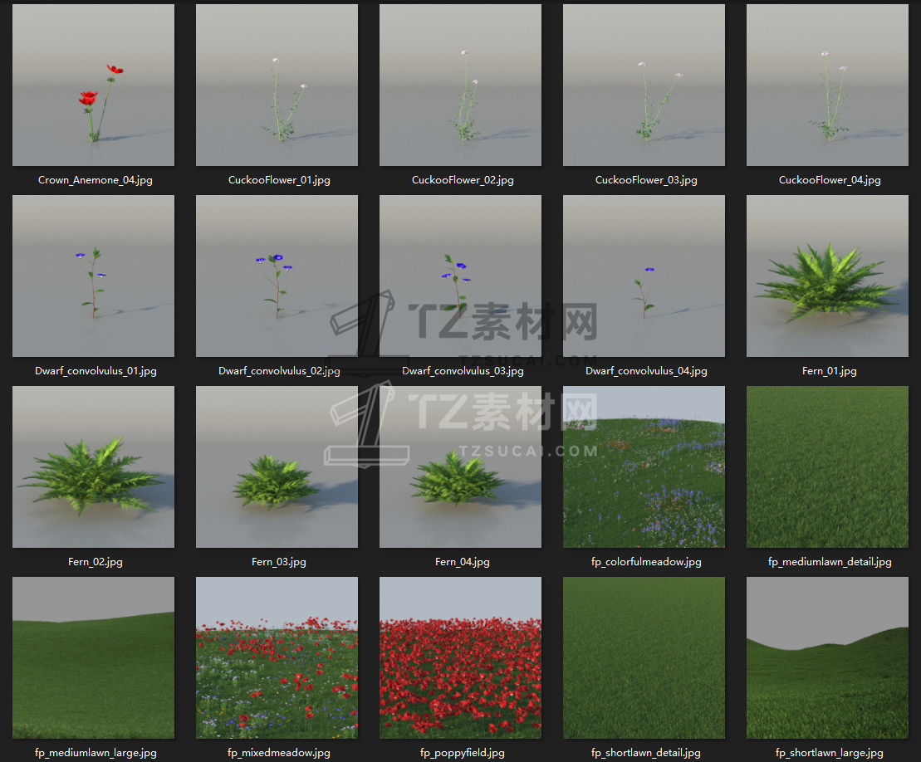Click the file name Crown_Anemone_04.jpg
Screen dimensions: 921x762
[96, 180]
